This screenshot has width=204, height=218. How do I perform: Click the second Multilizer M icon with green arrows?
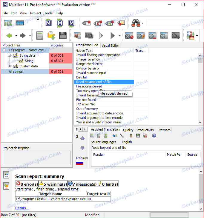[x=60, y=23]
